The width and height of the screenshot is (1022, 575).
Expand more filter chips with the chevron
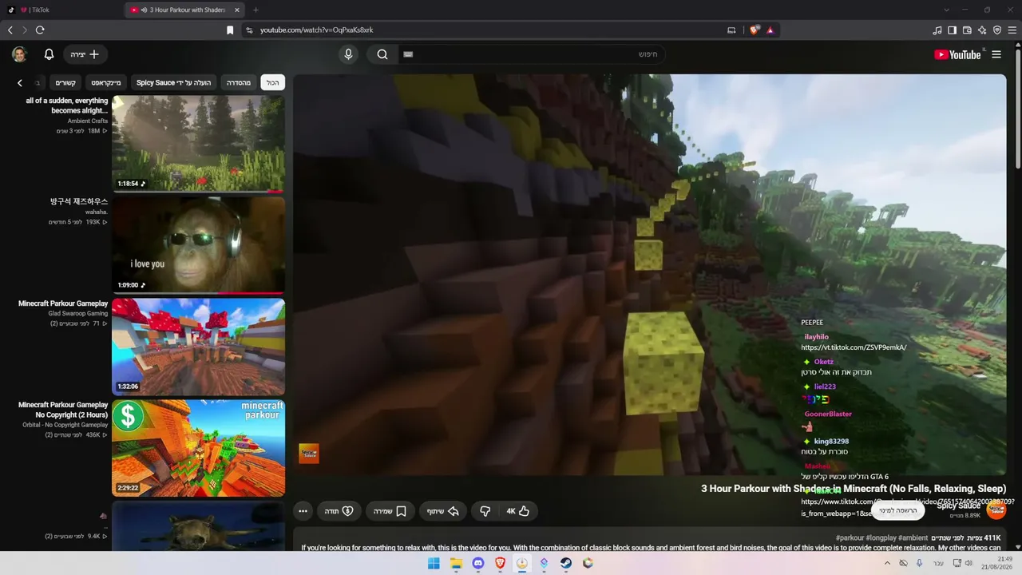(20, 82)
